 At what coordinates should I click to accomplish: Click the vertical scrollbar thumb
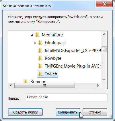pyautogui.click(x=104, y=49)
